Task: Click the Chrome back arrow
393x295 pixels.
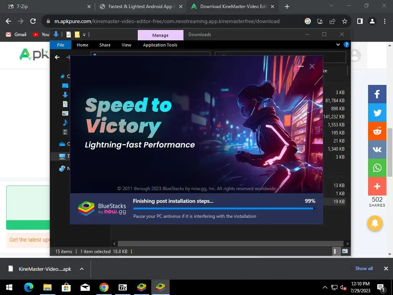Action: coord(8,22)
